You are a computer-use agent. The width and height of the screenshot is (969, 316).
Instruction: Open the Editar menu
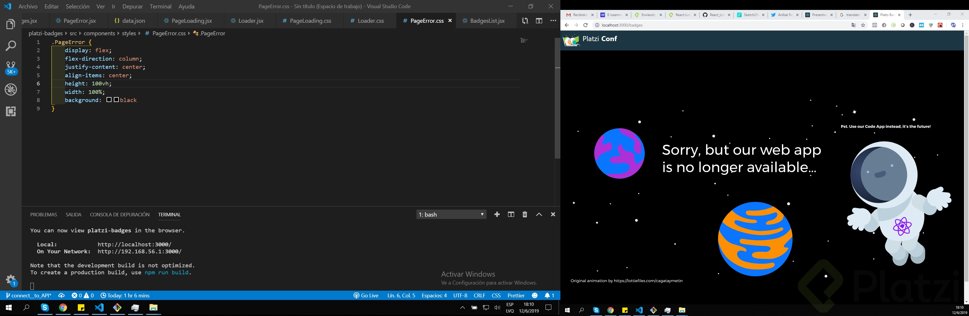(x=52, y=6)
